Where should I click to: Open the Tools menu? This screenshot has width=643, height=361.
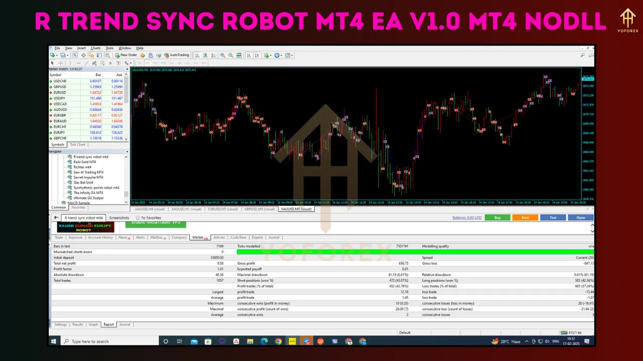pos(110,48)
